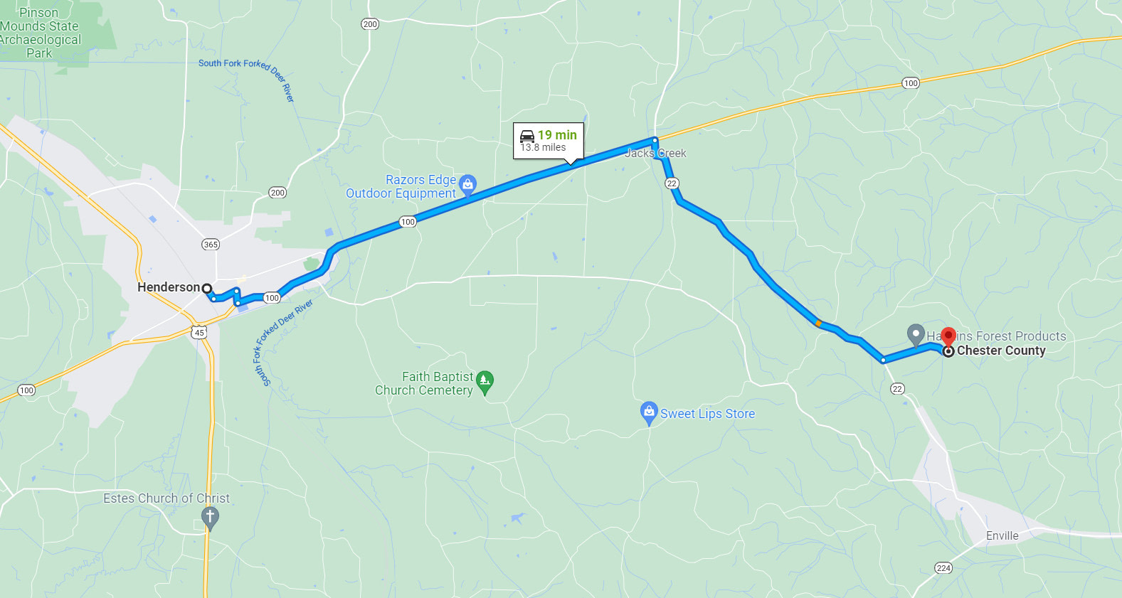Select the red destination pin
This screenshot has width=1122, height=598.
pos(948,337)
